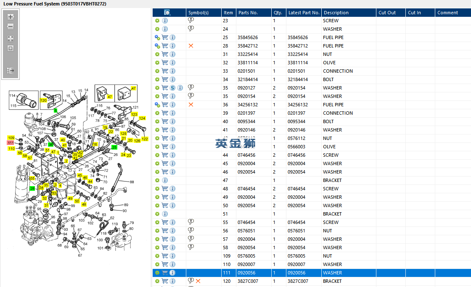Select the Latest Part No. column header
Viewport: 471px width, 287px height.
(304, 13)
